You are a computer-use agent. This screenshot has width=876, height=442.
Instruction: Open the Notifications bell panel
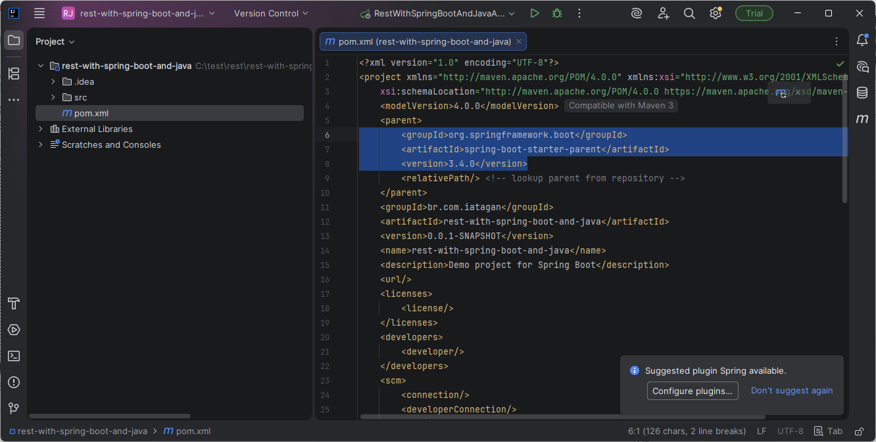coord(862,41)
